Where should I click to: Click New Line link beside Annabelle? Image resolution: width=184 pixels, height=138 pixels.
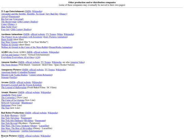[16, 95]
